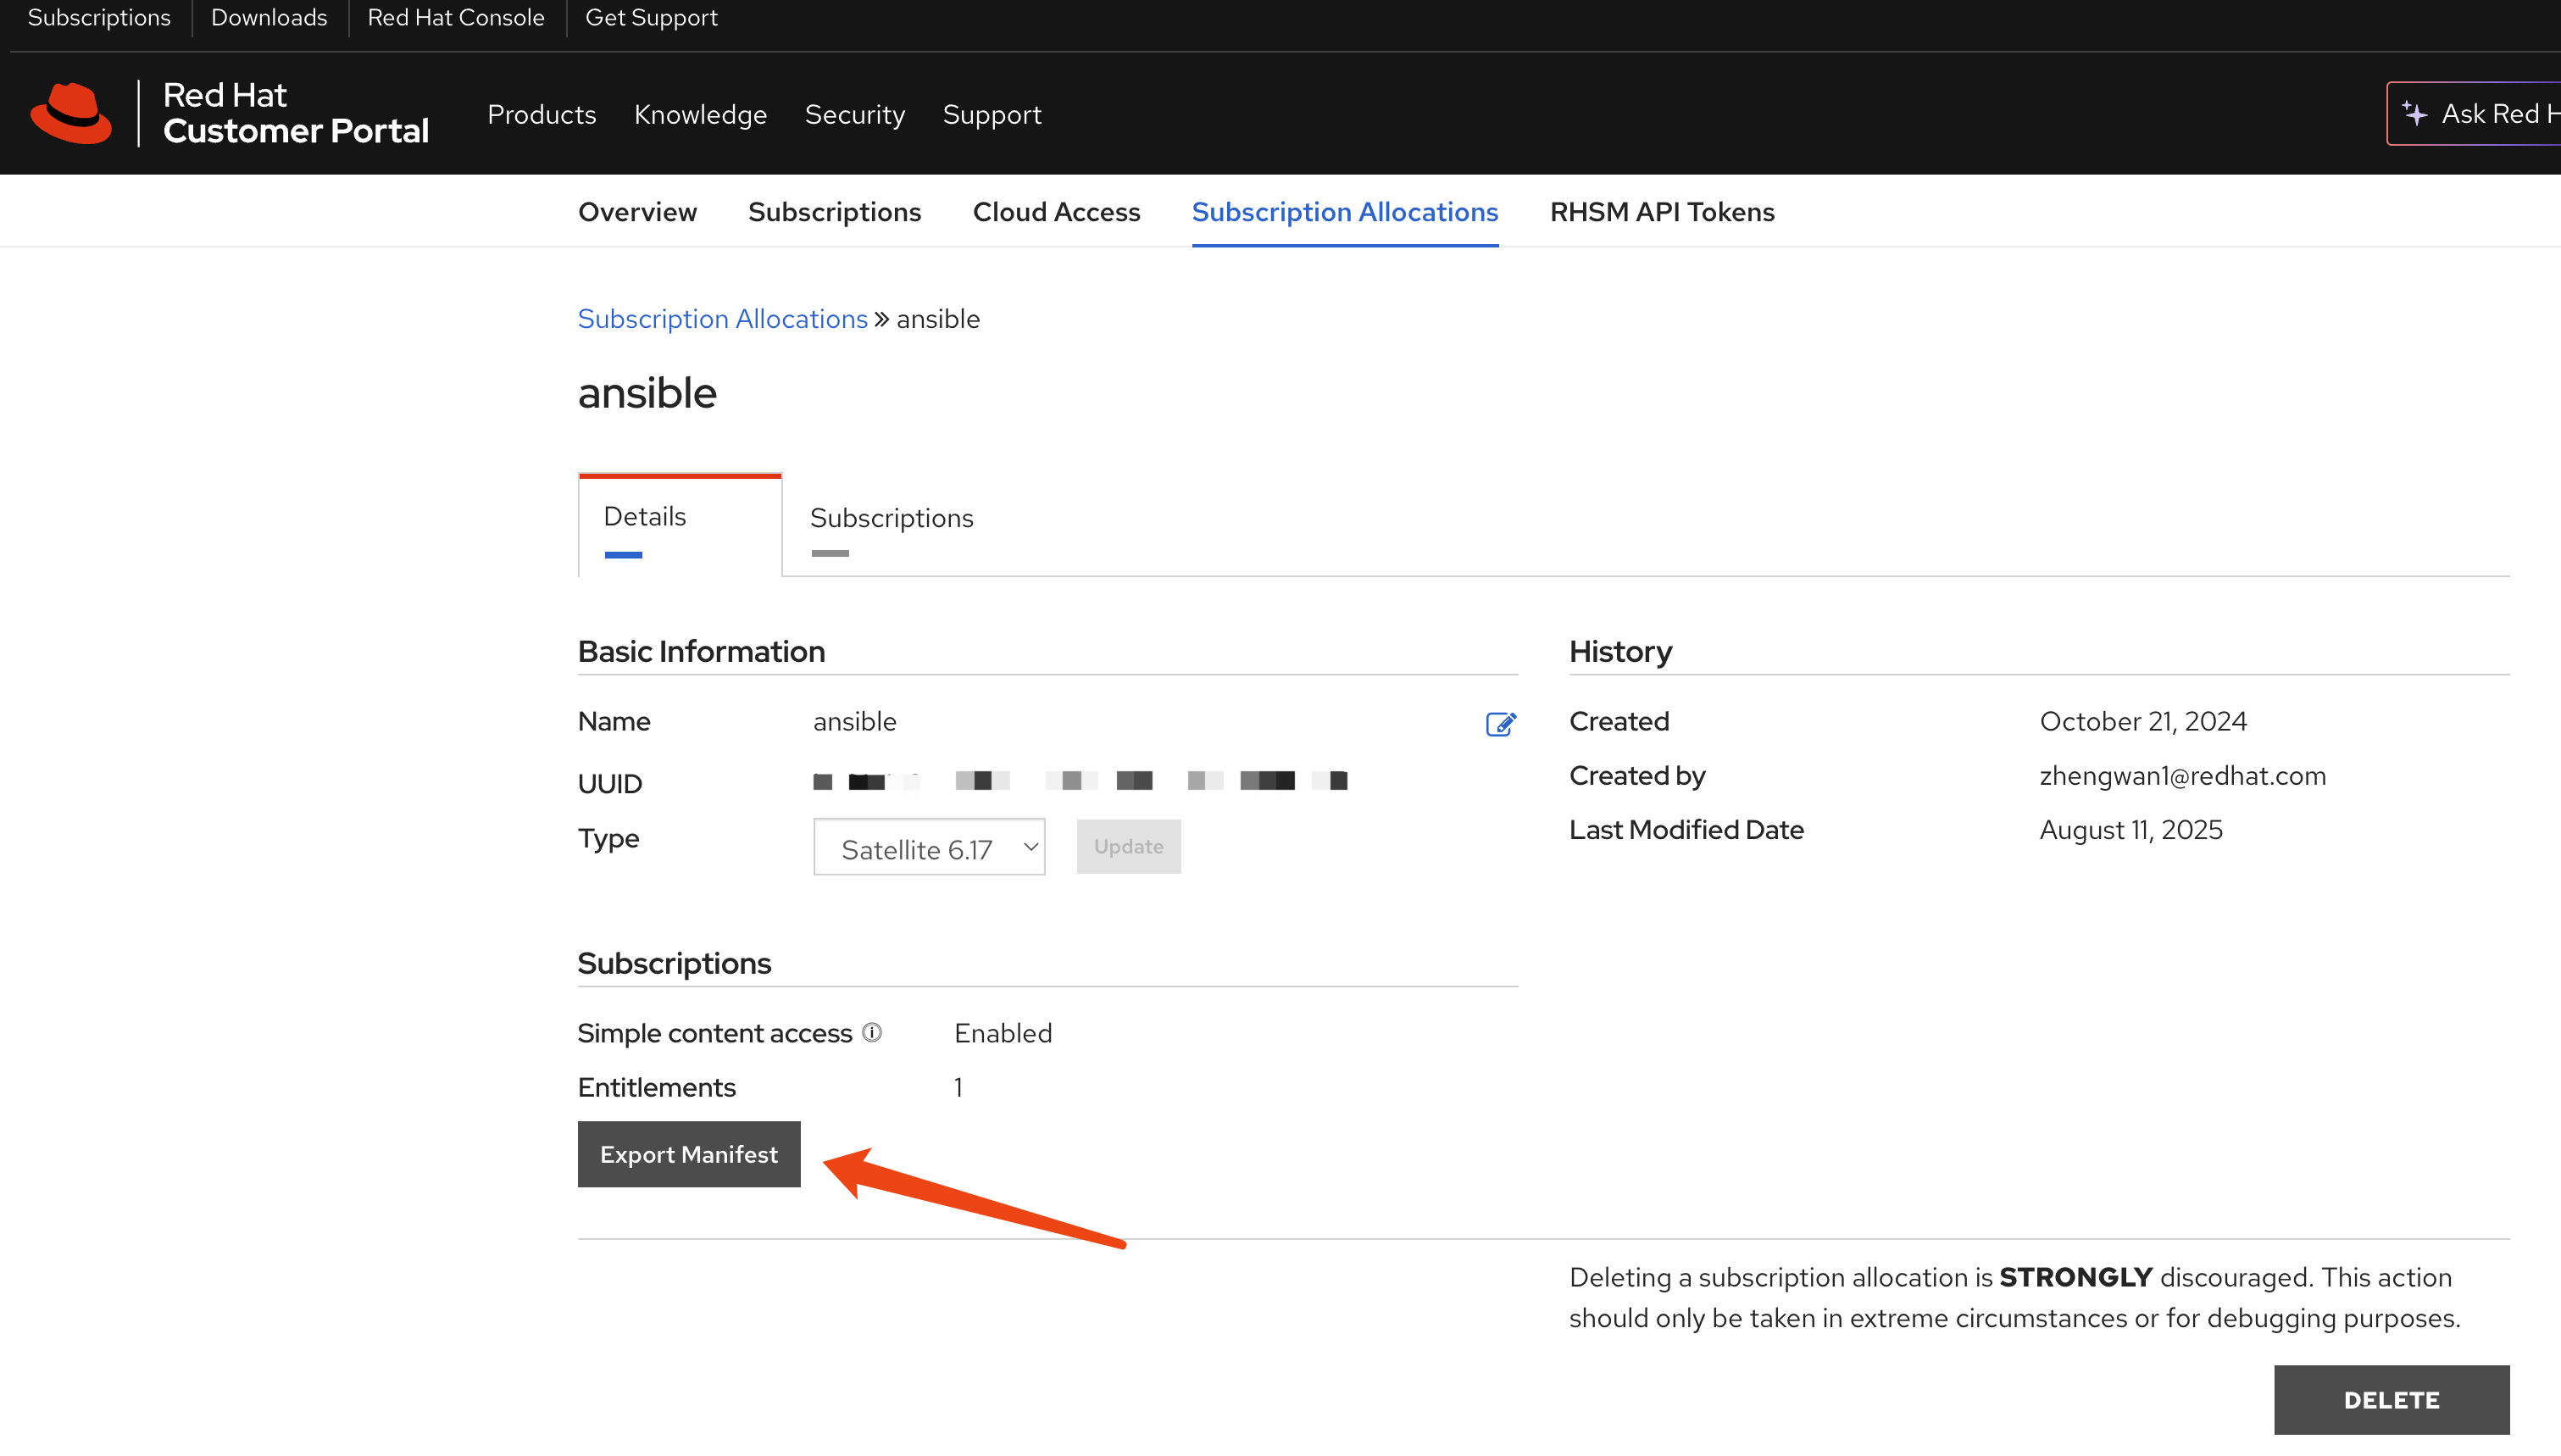Viewport: 2561px width, 1456px height.
Task: Click the Ask Red Hat sparkle icon
Action: click(x=2415, y=114)
